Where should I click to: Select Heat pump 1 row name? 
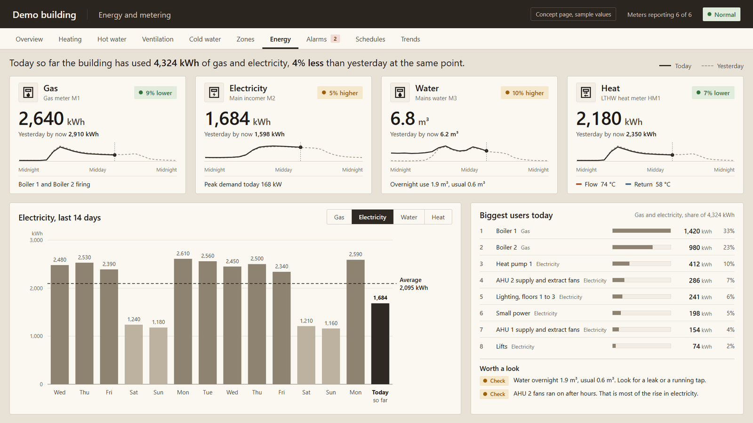[x=514, y=264]
